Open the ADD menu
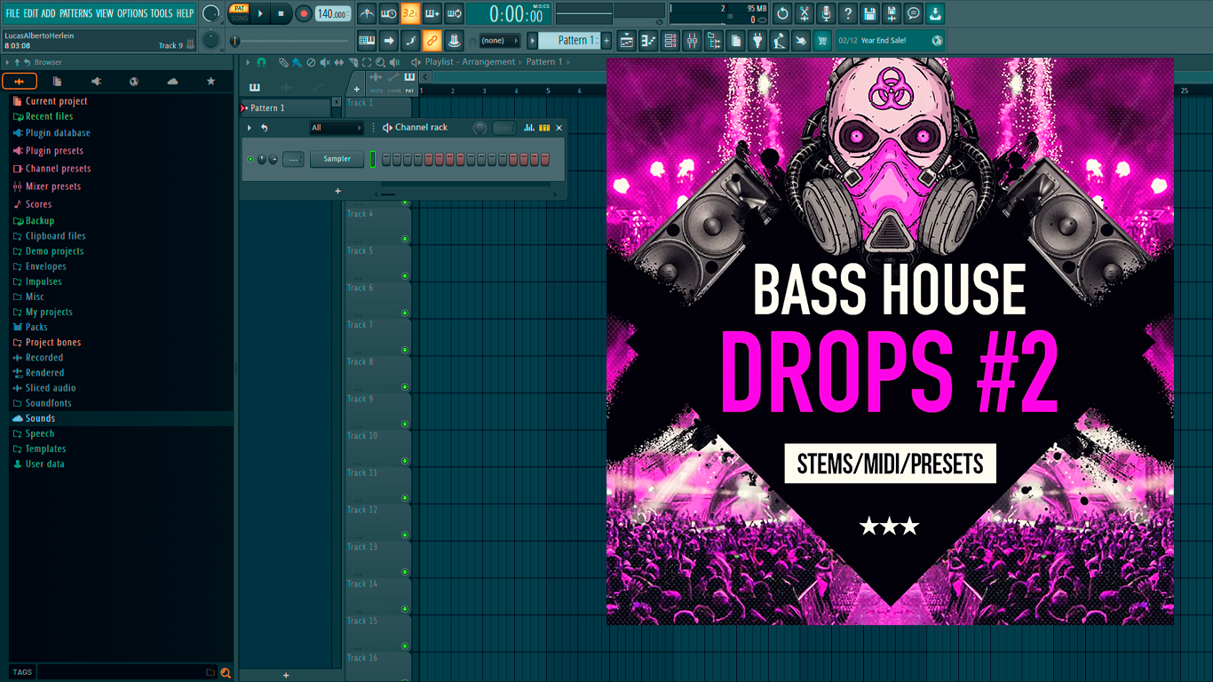 coord(48,13)
